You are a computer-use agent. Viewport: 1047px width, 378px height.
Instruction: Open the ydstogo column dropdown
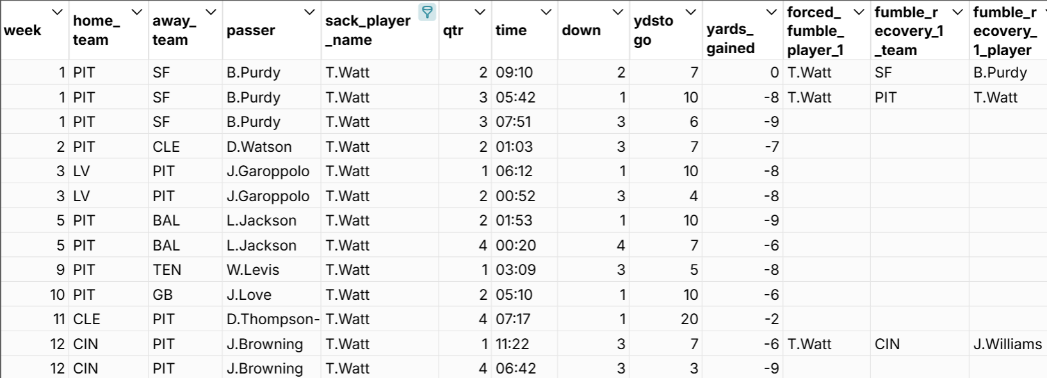coord(690,10)
